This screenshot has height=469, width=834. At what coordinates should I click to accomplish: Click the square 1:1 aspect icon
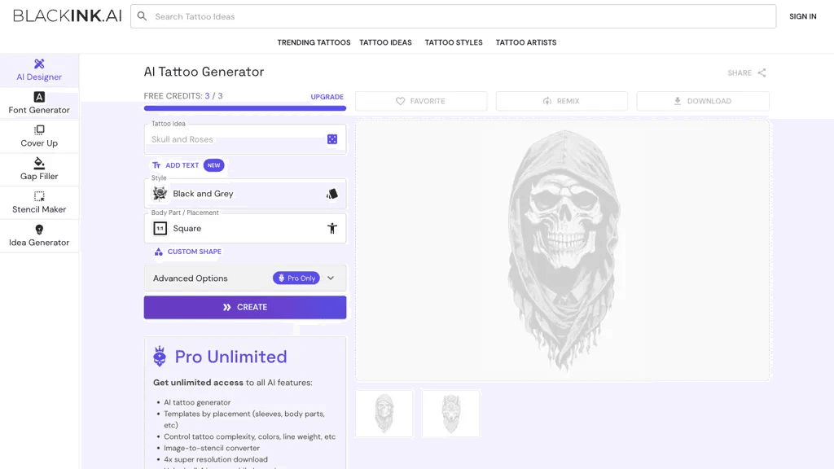click(160, 228)
